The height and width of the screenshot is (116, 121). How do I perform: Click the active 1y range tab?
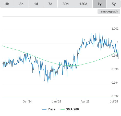(x=100, y=4)
